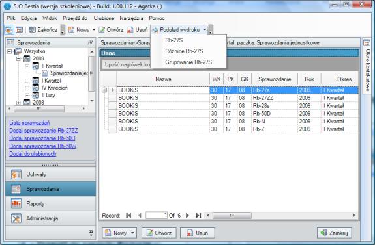Open the Ulubione menu
Viewport: 375px width, 245px height.
[x=104, y=18]
